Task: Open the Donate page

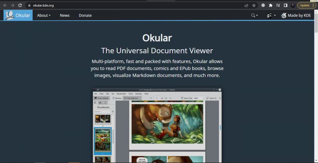Action: 85,16
